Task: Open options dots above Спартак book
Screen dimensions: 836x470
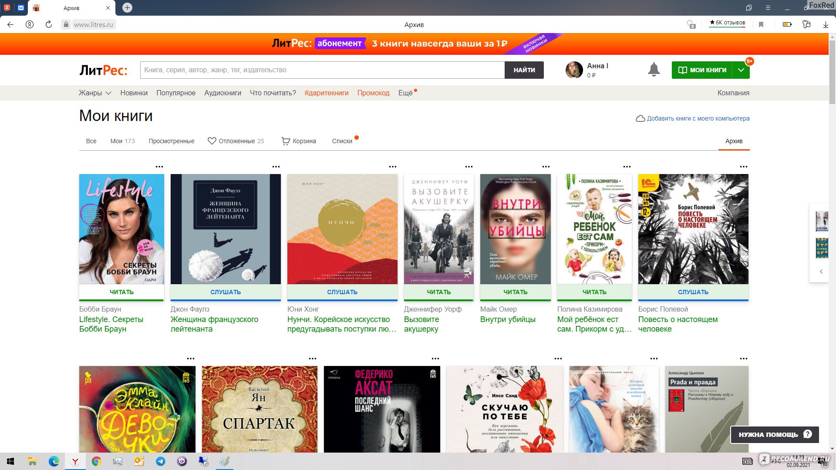Action: [313, 359]
